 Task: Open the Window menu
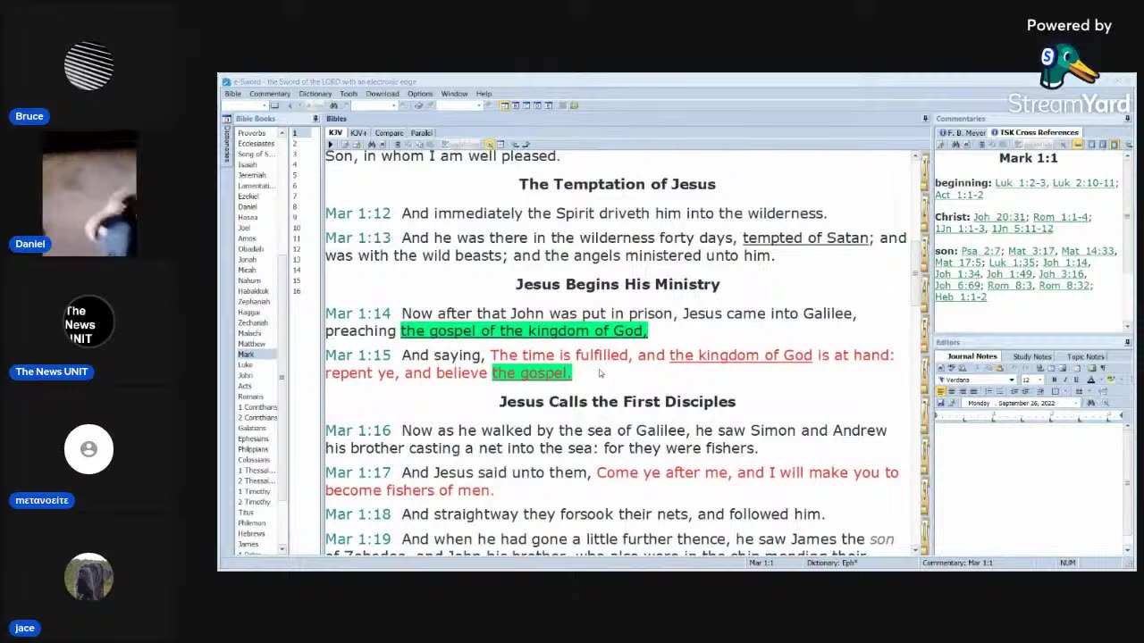(x=454, y=94)
